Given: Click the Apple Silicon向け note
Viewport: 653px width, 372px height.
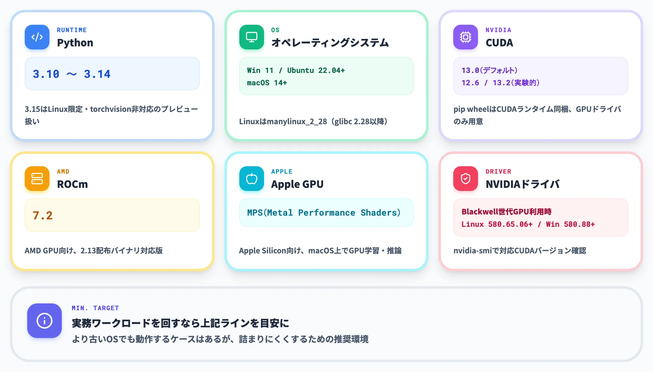Looking at the screenshot, I should tap(320, 251).
